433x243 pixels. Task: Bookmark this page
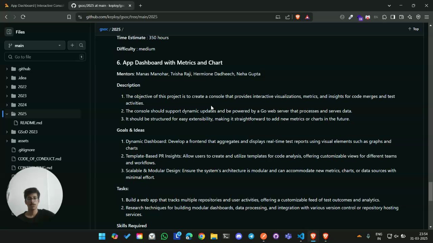[69, 17]
